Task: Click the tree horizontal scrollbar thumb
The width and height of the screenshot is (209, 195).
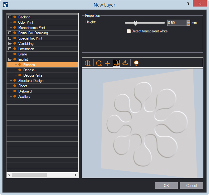Action: [x=29, y=175]
